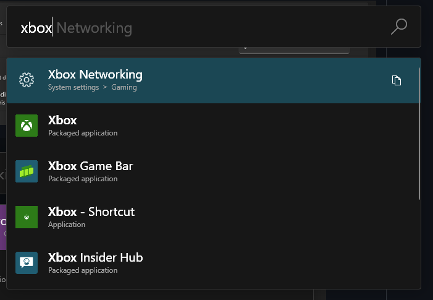
Task: Open the Xbox Networking result
Action: [x=214, y=80]
